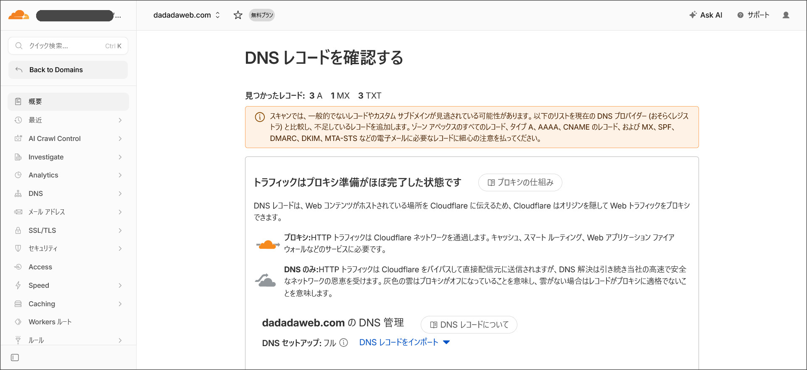
Task: Expand the DNS chevron
Action: (120, 193)
